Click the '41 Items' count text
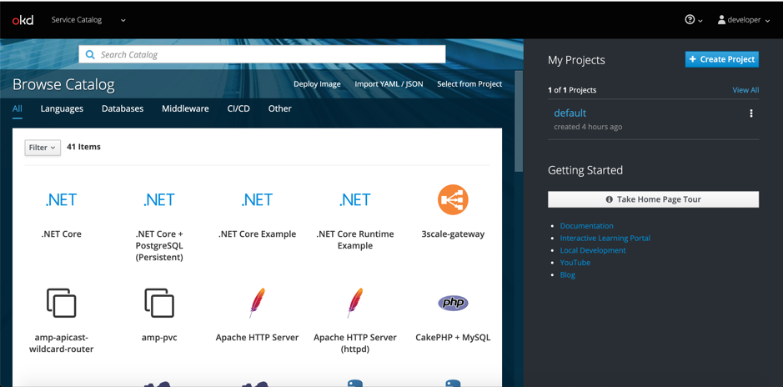Viewport: 783px width, 387px height. click(83, 147)
